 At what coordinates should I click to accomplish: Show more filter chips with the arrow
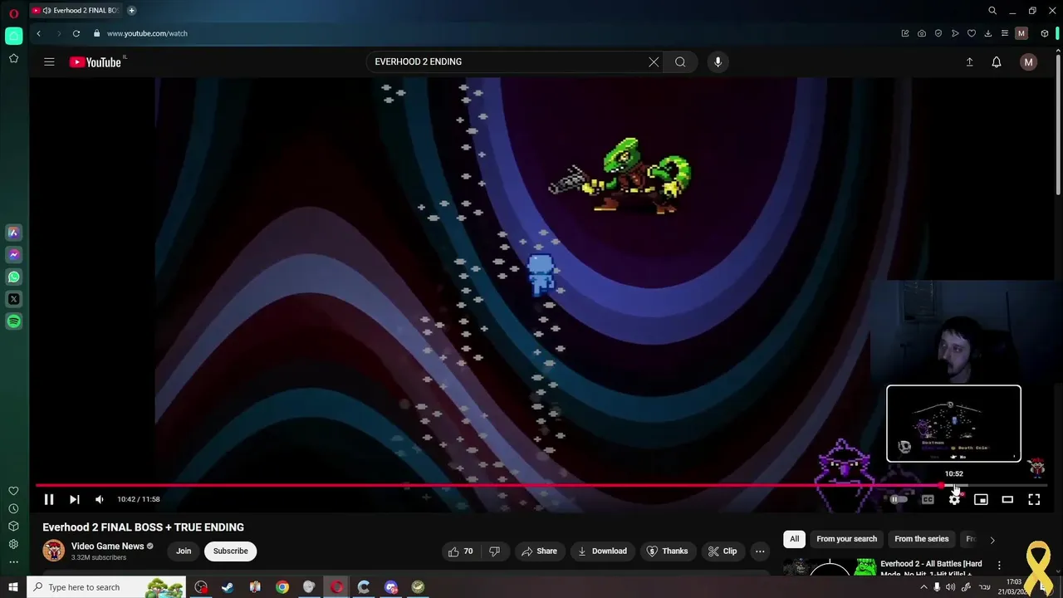(992, 540)
